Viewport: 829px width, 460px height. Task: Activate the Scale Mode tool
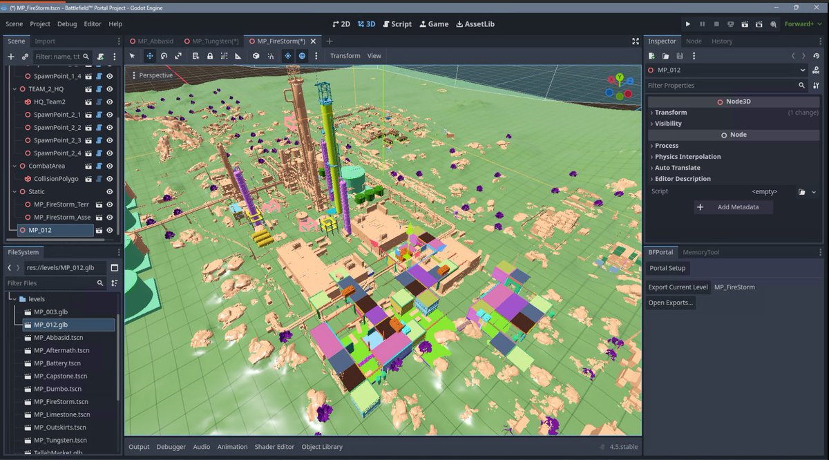click(x=178, y=56)
